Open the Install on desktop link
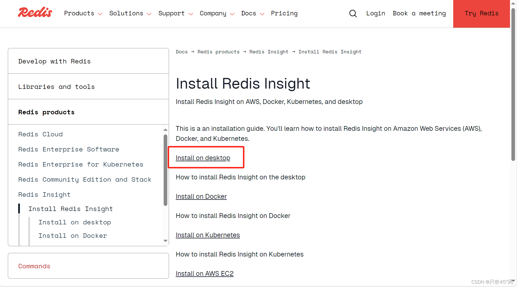The image size is (517, 287). [x=203, y=158]
